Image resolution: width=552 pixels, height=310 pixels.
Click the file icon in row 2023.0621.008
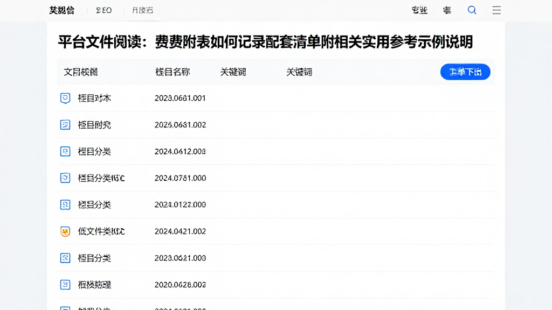[x=65, y=258]
